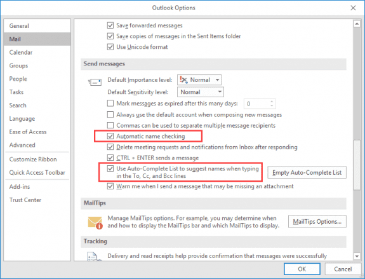Screen dimensions: 365x279
Task: Select Search options category
Action: pos(37,105)
